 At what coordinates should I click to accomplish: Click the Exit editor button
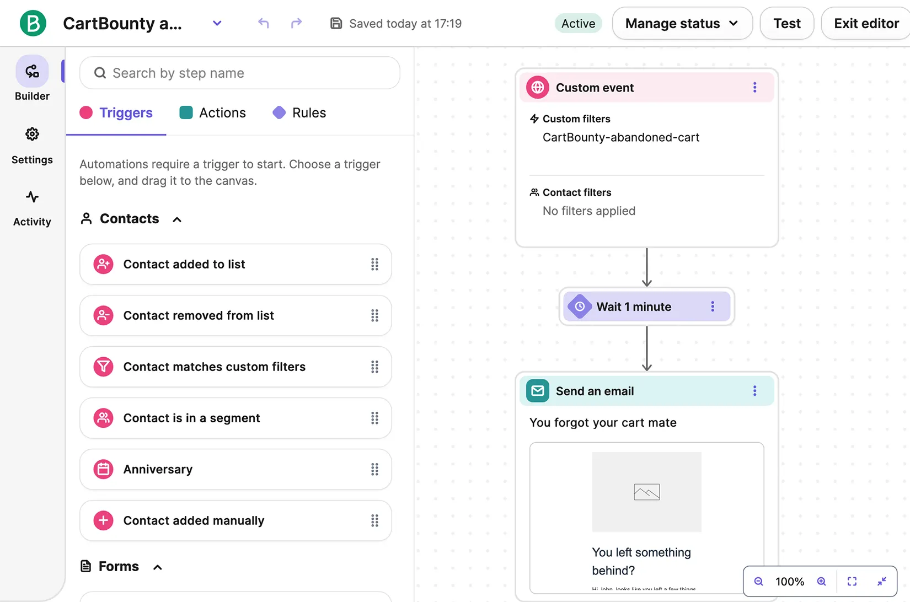click(x=866, y=23)
